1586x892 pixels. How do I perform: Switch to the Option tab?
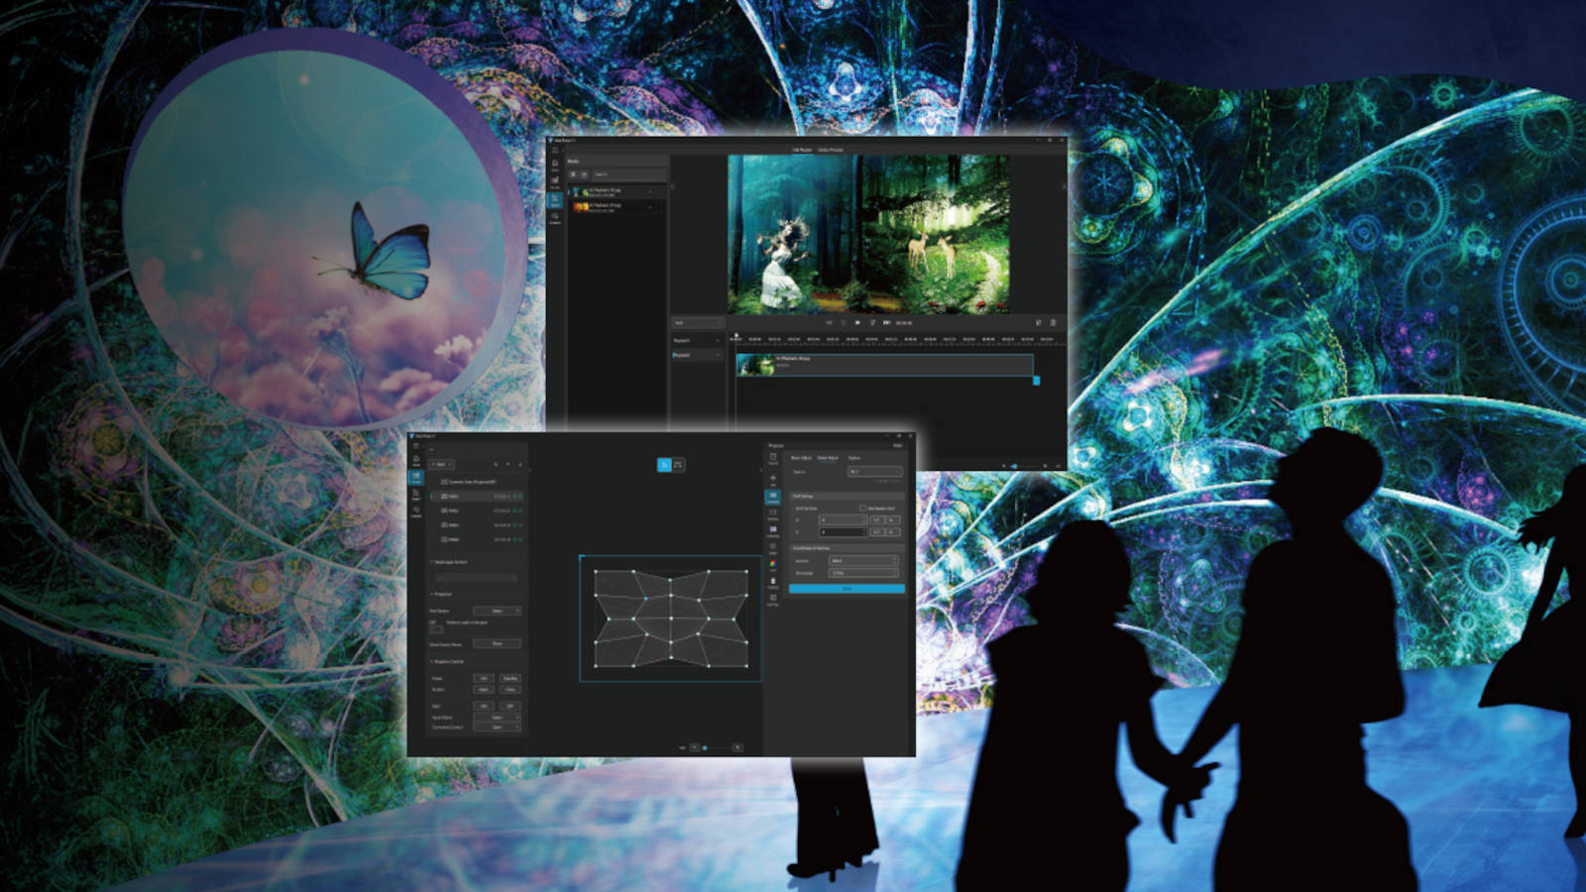[853, 458]
